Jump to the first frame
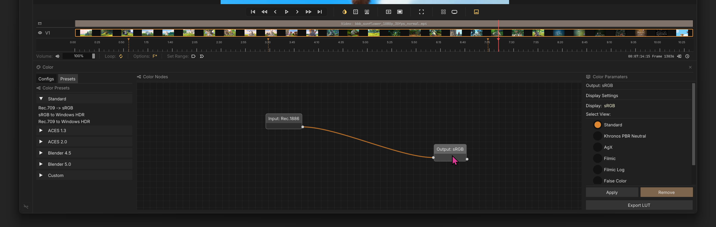This screenshot has width=716, height=227. pos(253,12)
